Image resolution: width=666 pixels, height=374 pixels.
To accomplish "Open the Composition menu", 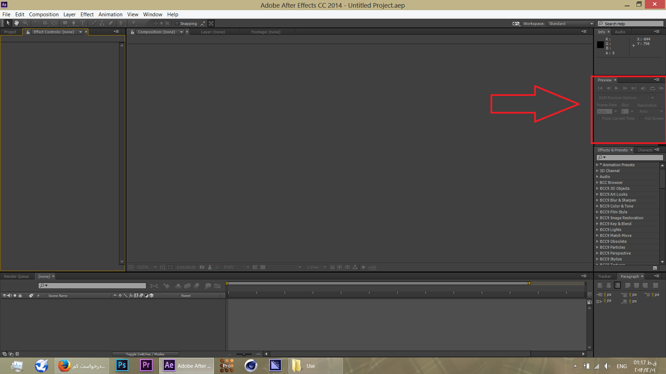I will [x=44, y=14].
